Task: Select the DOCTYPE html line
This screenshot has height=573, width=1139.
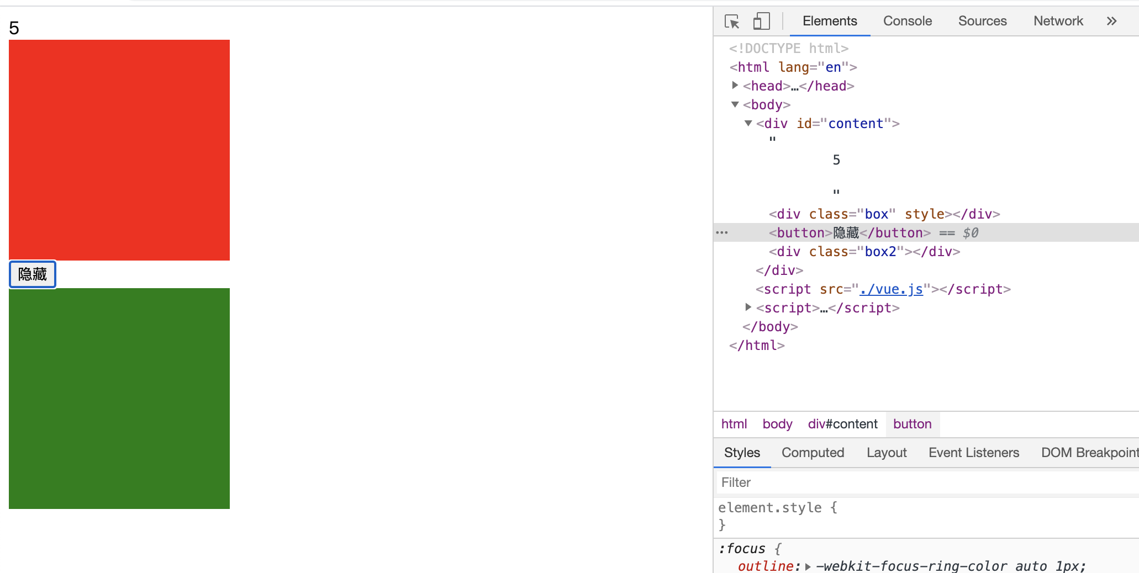Action: click(x=789, y=49)
